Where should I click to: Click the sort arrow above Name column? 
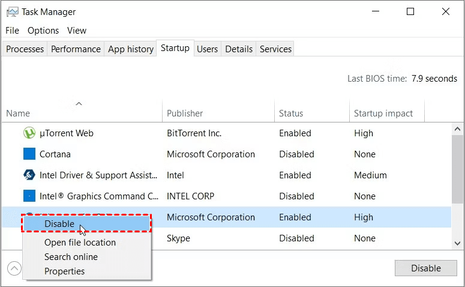[79, 104]
